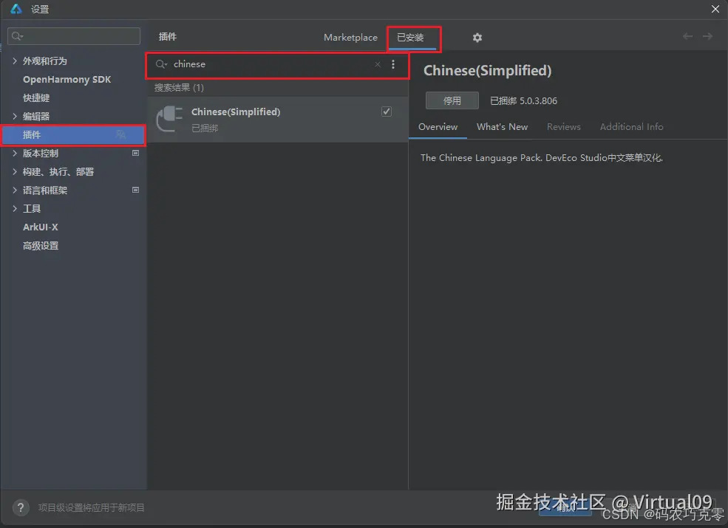Click the 已捆绑 5.0.3.806 version text

523,100
